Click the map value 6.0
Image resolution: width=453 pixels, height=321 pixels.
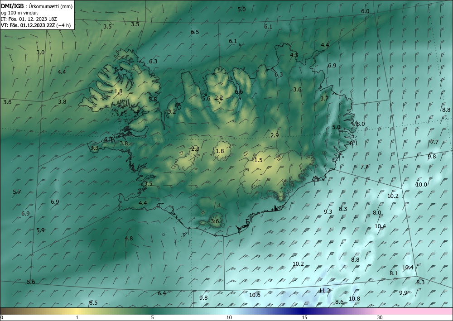pyautogui.click(x=365, y=11)
